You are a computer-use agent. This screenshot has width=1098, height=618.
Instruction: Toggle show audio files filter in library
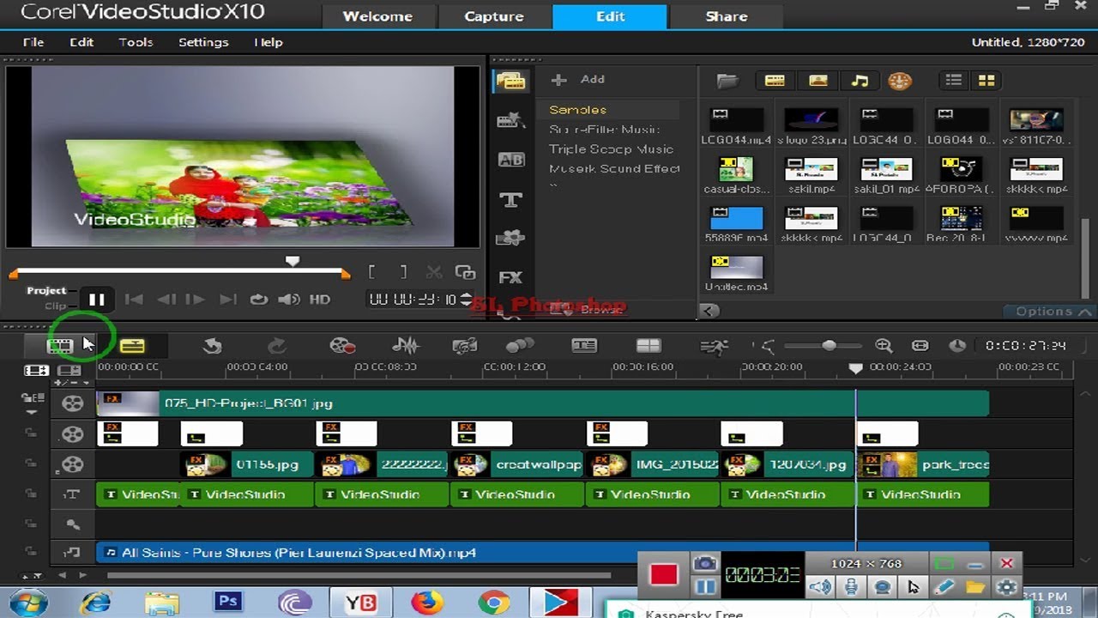860,81
